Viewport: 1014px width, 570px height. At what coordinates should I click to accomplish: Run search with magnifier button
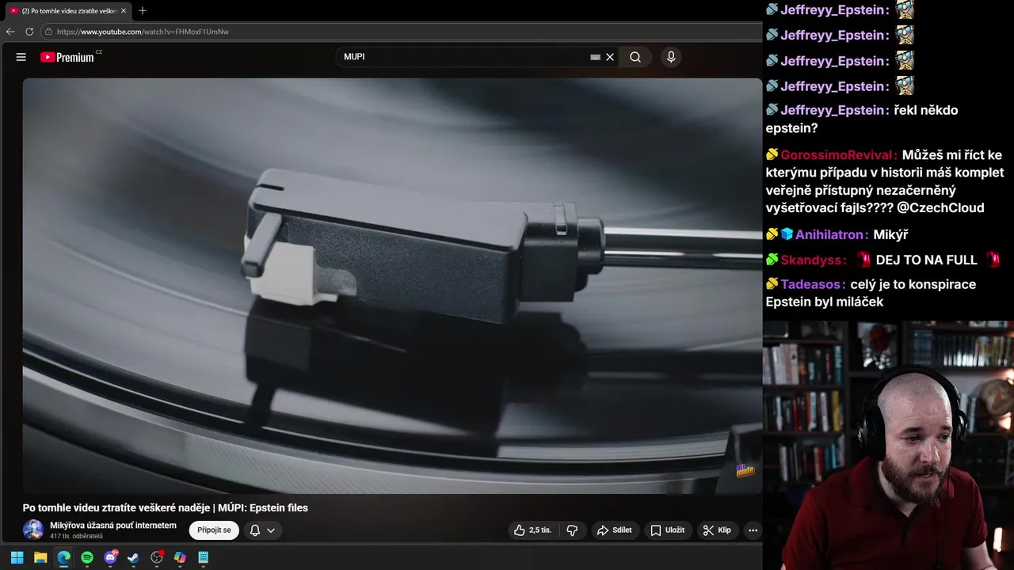635,57
